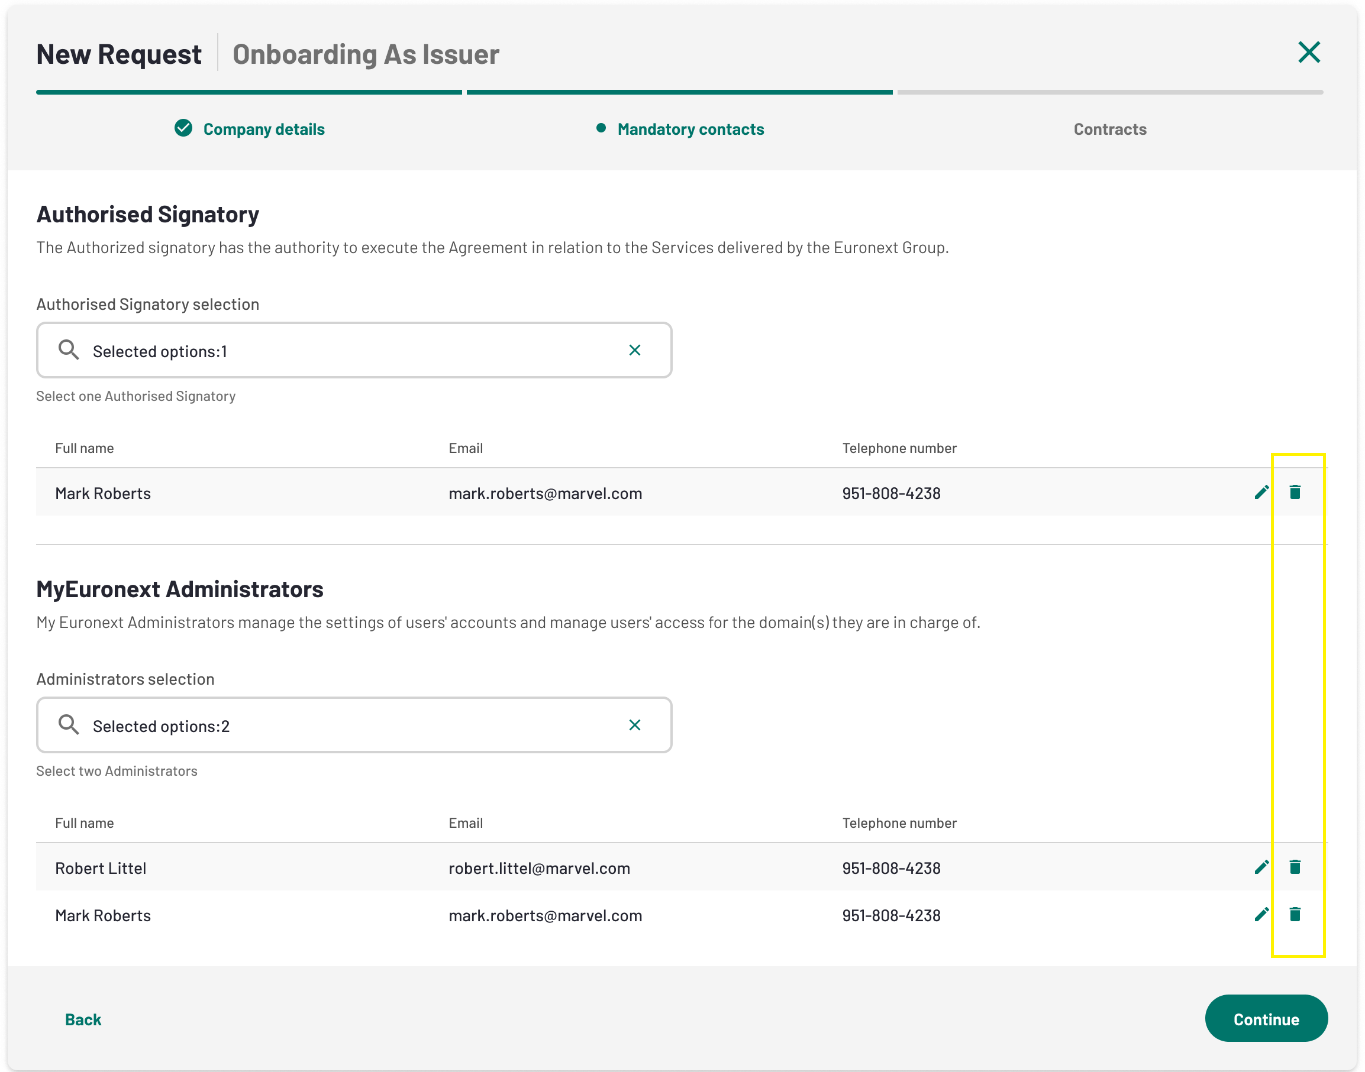Open Authorised Signatory selection dropdown

351,351
